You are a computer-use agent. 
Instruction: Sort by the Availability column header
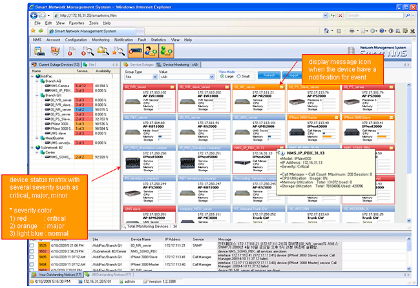[x=103, y=71]
